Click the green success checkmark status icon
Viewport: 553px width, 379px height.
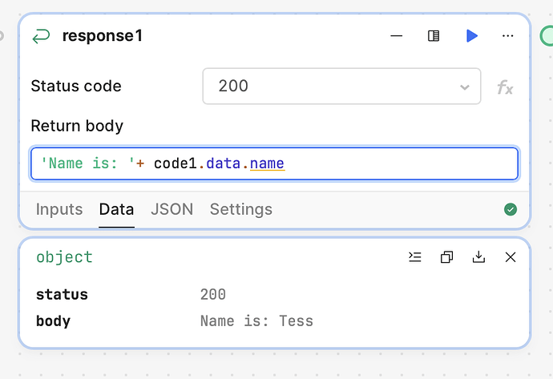(x=511, y=209)
